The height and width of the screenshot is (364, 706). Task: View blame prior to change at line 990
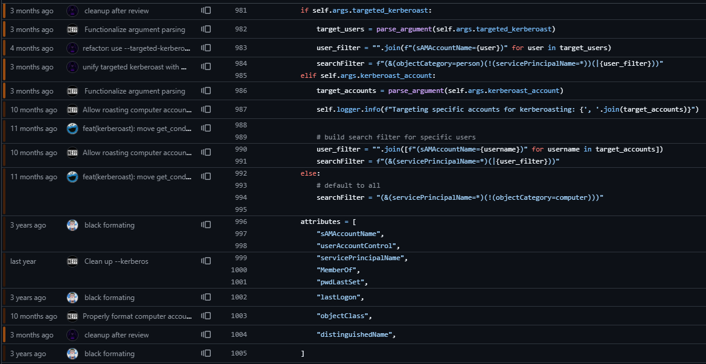pos(206,153)
